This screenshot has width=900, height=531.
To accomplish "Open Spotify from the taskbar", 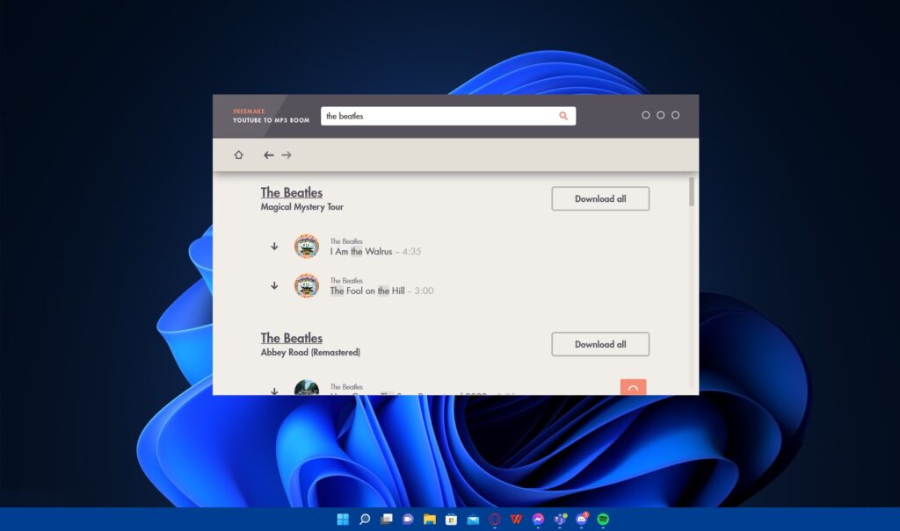I will [603, 519].
